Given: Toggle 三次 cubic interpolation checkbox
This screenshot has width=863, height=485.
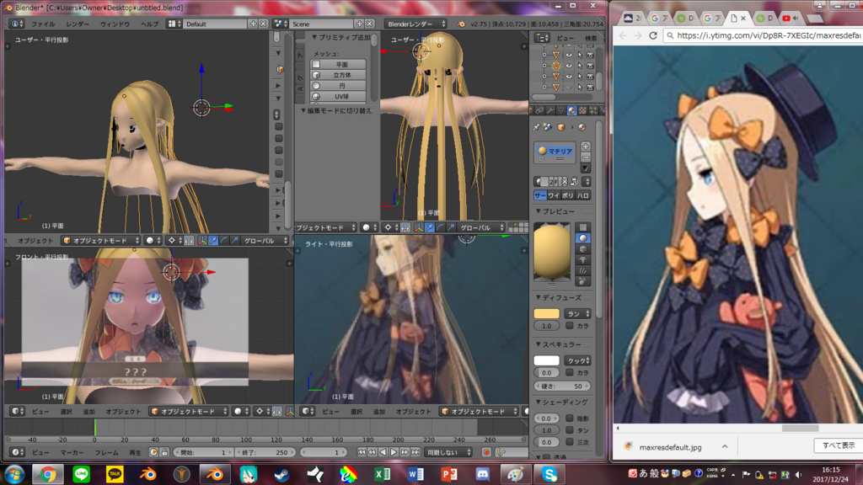Looking at the screenshot, I should (x=570, y=442).
